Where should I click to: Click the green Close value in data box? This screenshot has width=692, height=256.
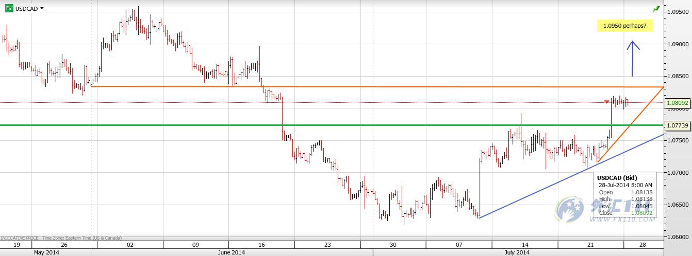tap(642, 212)
